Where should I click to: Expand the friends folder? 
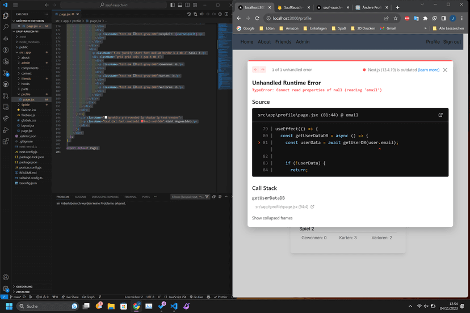26,78
